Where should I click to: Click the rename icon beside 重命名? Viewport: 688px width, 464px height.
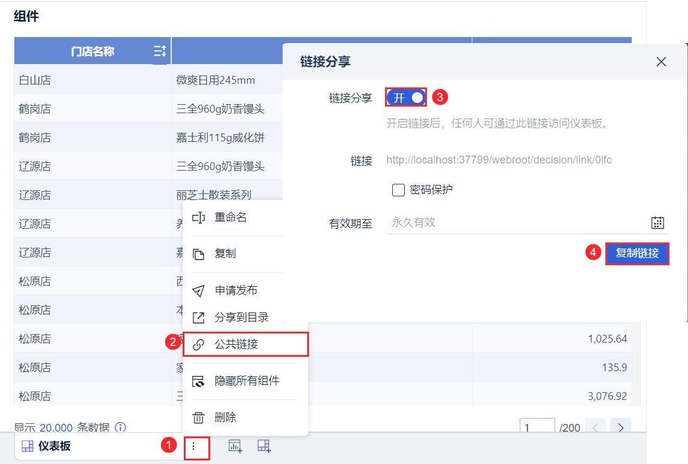click(199, 217)
